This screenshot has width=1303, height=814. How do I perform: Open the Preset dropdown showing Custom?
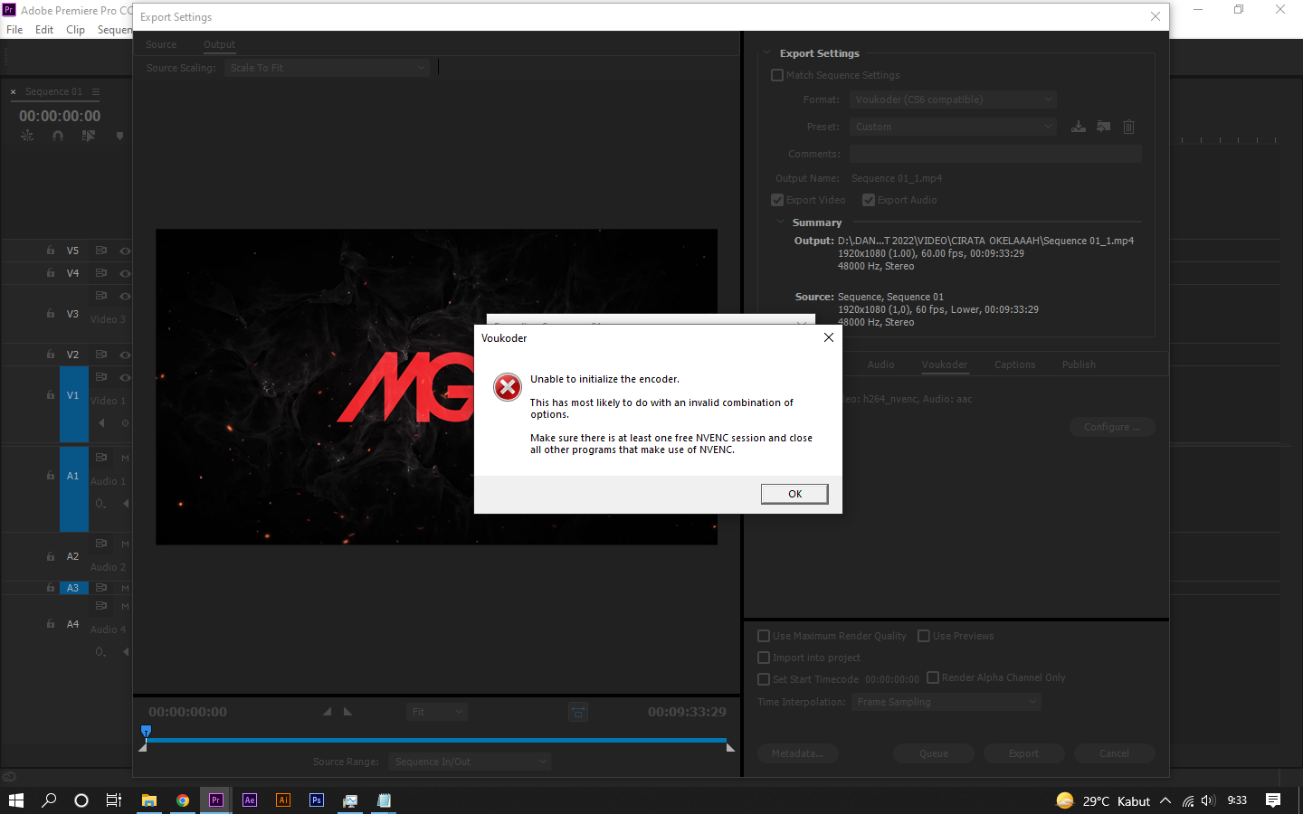[953, 127]
